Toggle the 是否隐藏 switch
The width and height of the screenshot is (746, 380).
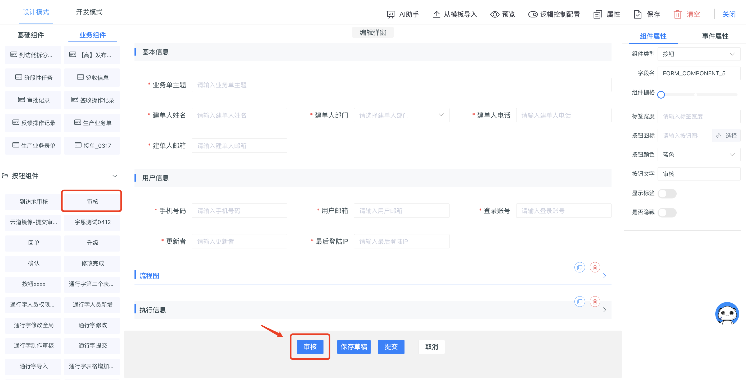click(667, 213)
